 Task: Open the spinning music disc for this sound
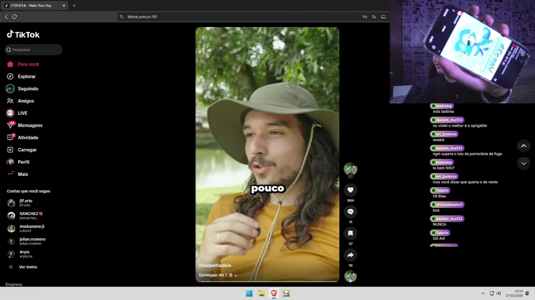click(350, 276)
